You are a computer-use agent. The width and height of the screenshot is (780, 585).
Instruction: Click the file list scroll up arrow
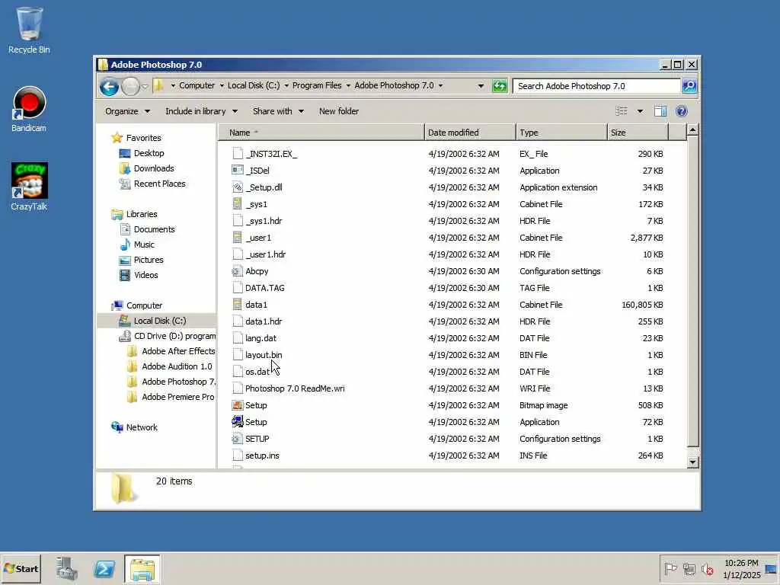pos(692,130)
